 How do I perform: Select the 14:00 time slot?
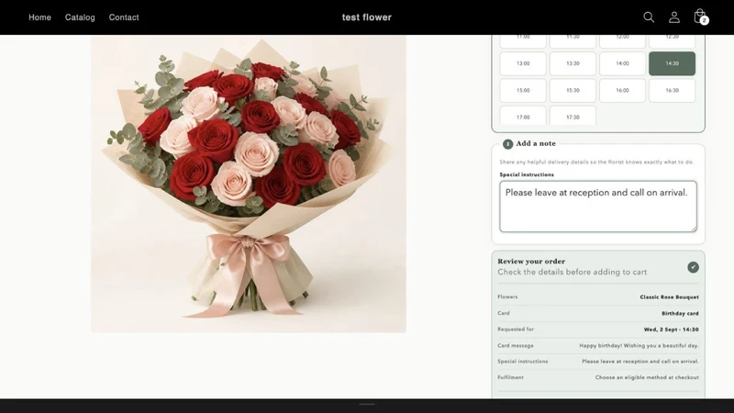coord(622,63)
